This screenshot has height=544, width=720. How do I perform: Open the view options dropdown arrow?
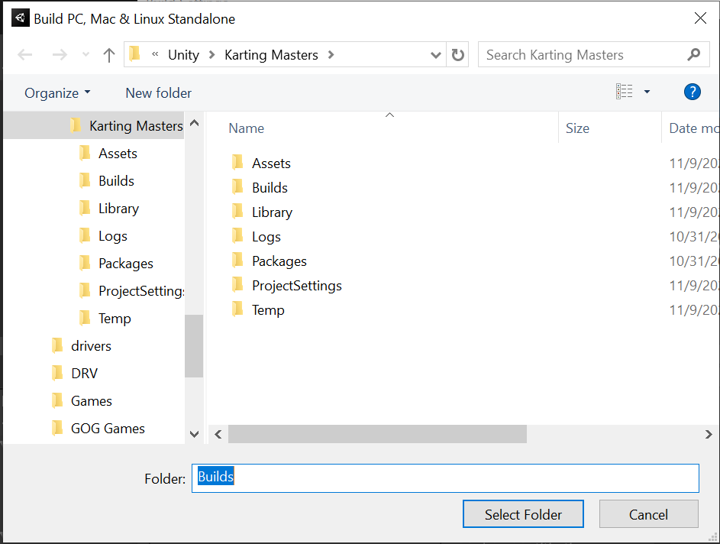(x=647, y=92)
